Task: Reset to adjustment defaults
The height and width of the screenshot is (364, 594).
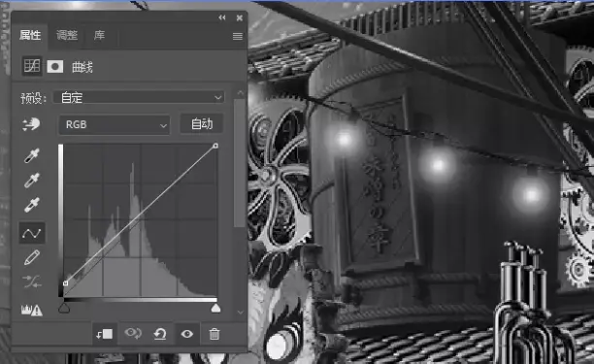Action: 160,334
